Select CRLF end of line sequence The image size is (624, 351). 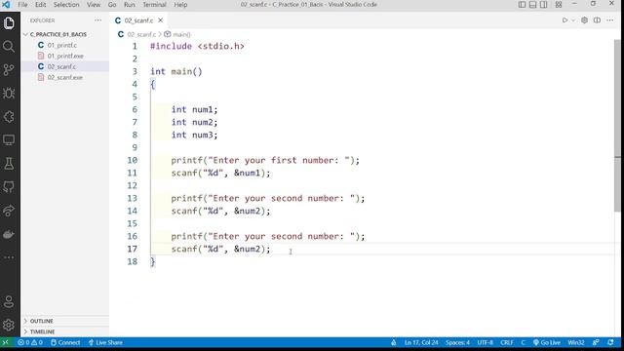[507, 342]
